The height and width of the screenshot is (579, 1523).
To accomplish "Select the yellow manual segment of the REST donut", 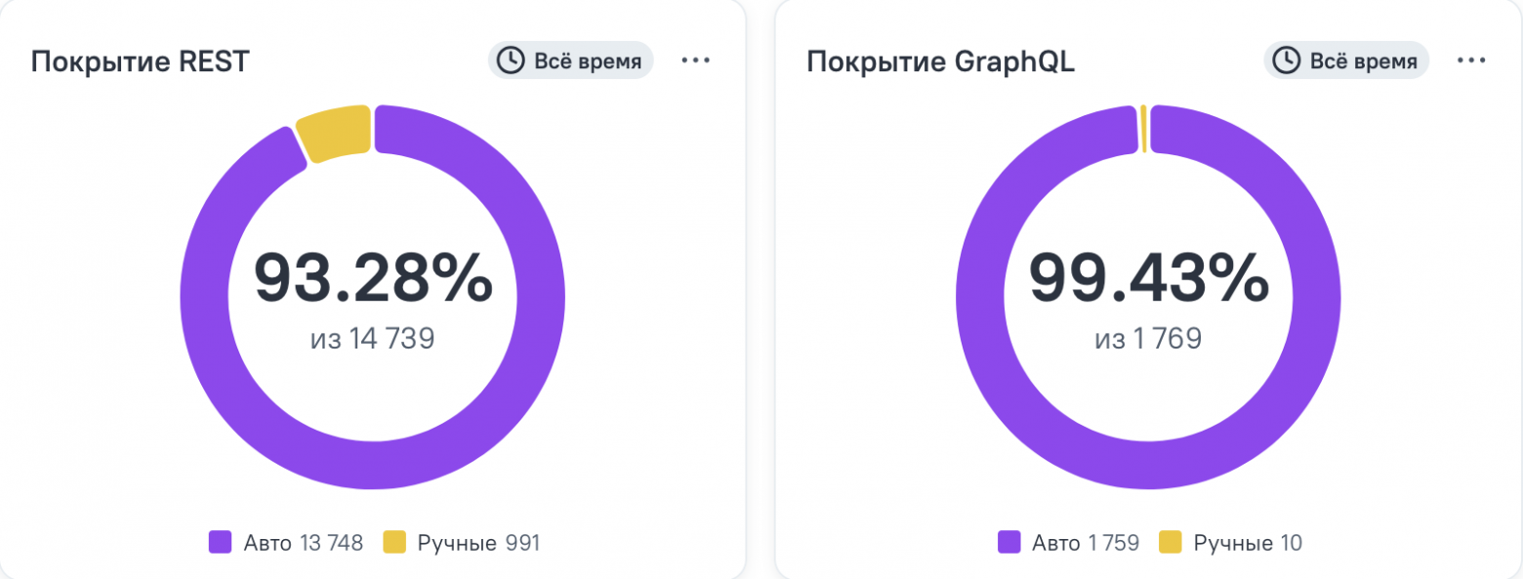I will point(335,132).
